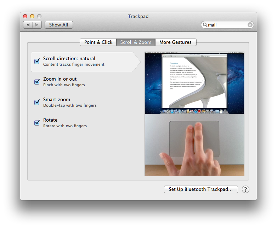Image resolution: width=277 pixels, height=228 pixels.
Task: Click Set Up Bluetooth Trackpad button
Action: tap(201, 189)
